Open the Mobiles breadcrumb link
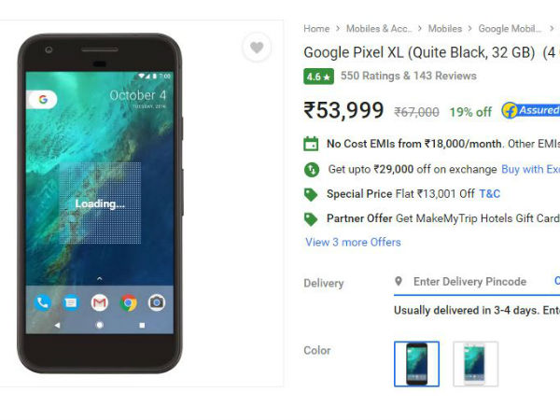Viewport: 560px width, 420px height. [445, 29]
